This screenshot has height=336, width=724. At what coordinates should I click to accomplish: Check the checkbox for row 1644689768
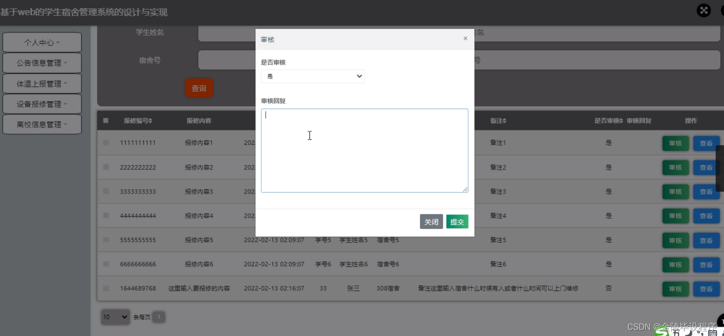click(x=106, y=288)
